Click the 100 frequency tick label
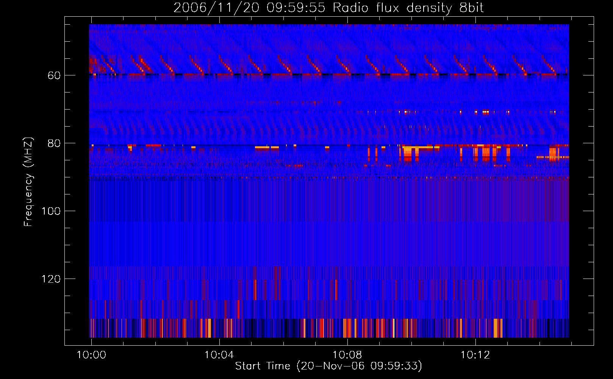This screenshot has width=613, height=379. click(x=51, y=211)
